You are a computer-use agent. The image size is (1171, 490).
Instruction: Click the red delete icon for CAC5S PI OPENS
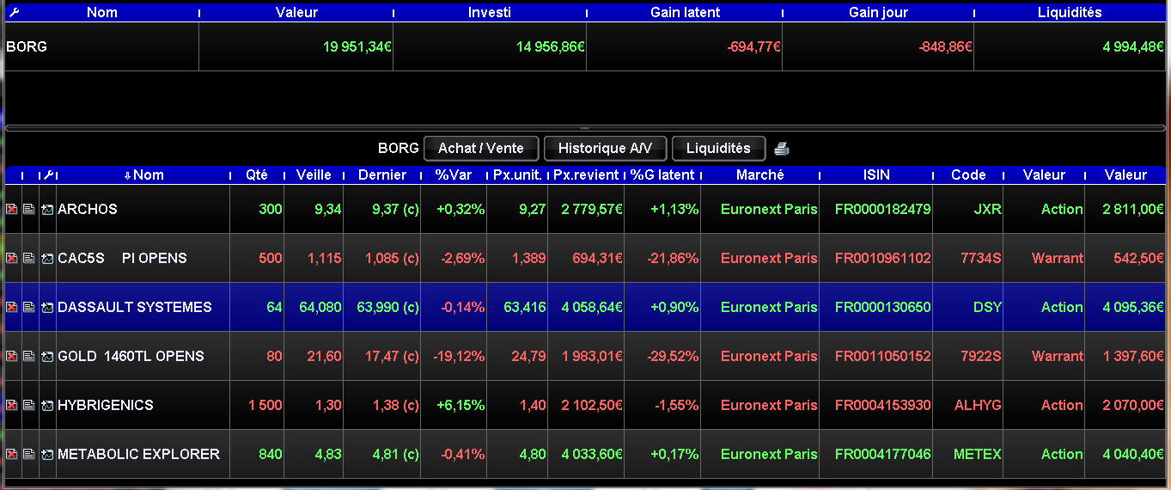(12, 258)
